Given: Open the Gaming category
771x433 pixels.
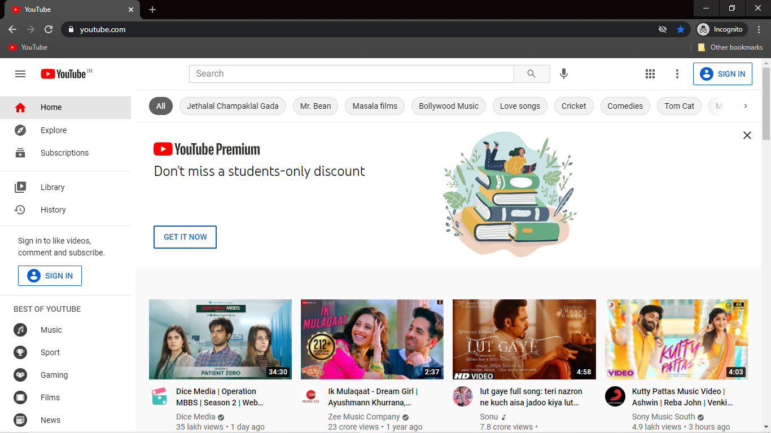Looking at the screenshot, I should point(65,375).
